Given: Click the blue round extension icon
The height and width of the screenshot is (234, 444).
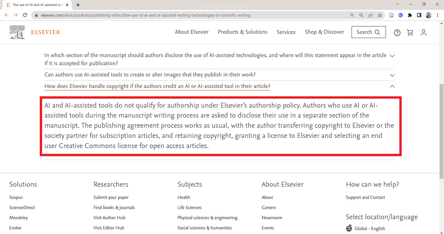Looking at the screenshot, I should tap(401, 15).
